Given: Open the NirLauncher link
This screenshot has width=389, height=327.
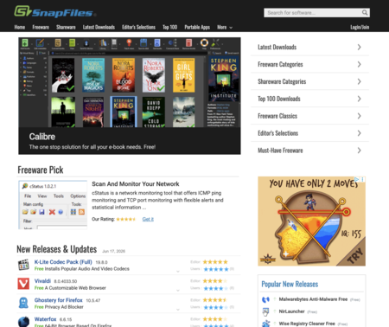Looking at the screenshot, I should 291,311.
